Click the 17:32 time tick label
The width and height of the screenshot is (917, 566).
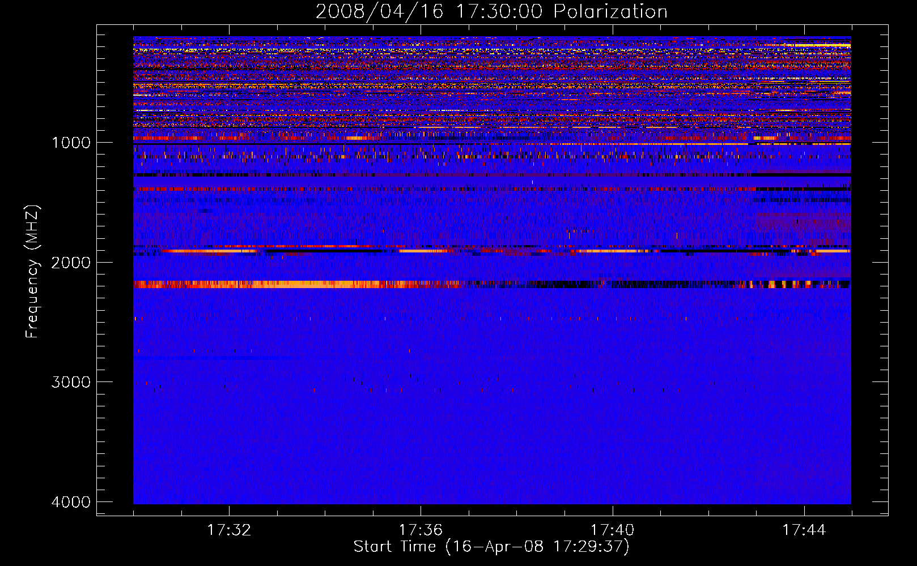pos(229,530)
